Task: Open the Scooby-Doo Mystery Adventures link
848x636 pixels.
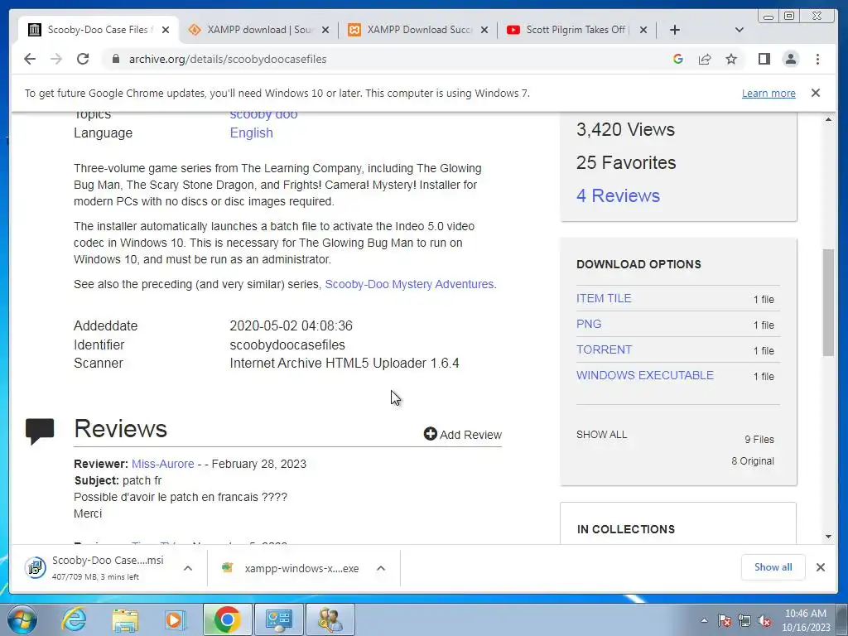Action: (x=409, y=285)
